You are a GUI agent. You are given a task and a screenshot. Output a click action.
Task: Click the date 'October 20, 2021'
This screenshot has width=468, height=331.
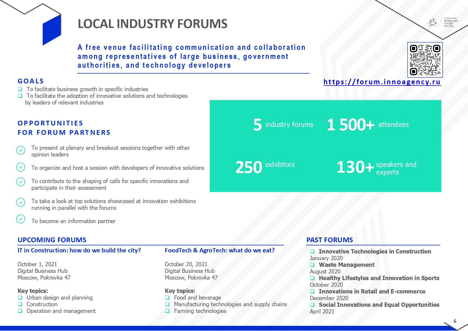click(x=186, y=264)
